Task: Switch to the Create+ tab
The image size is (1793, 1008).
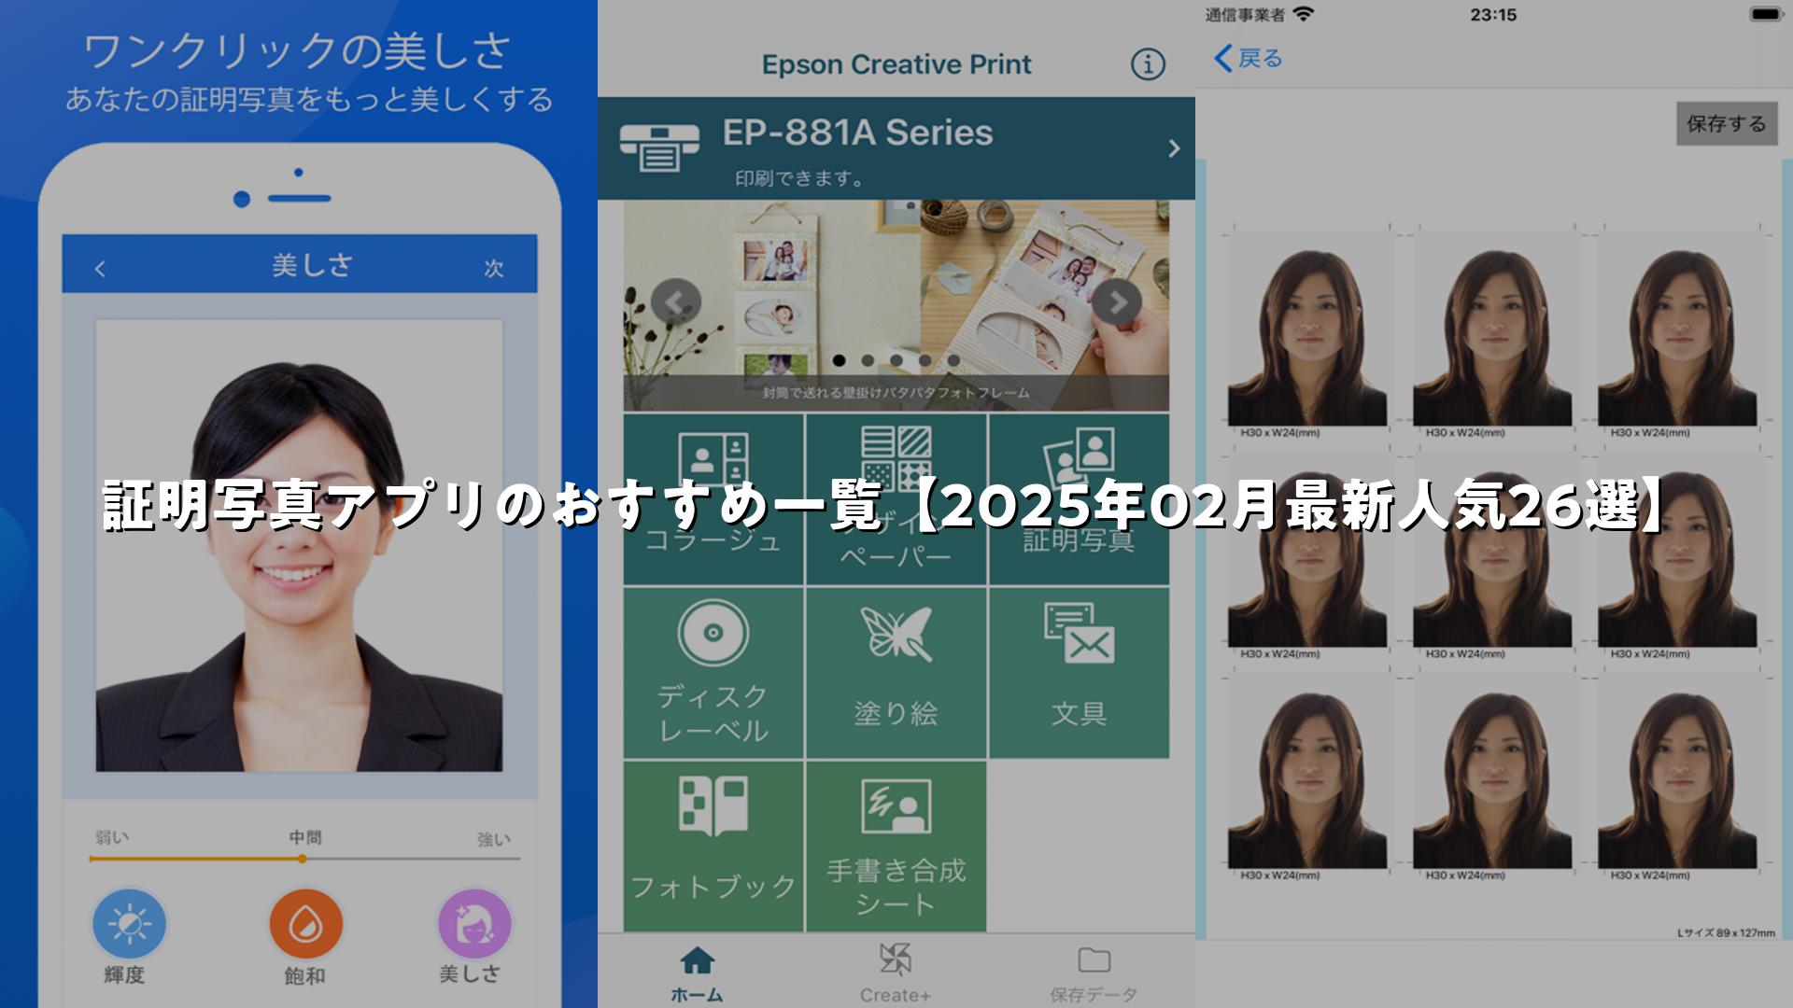Action: click(895, 973)
